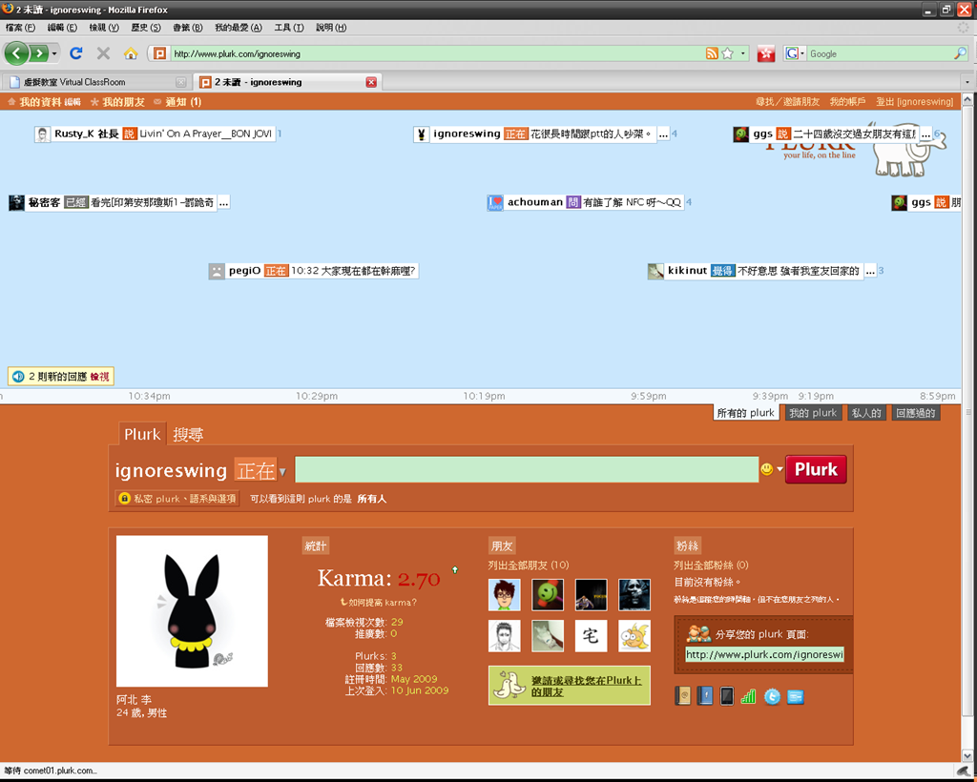977x782 pixels.
Task: Switch to the Virtual ClassRoom tab
Action: [x=96, y=82]
